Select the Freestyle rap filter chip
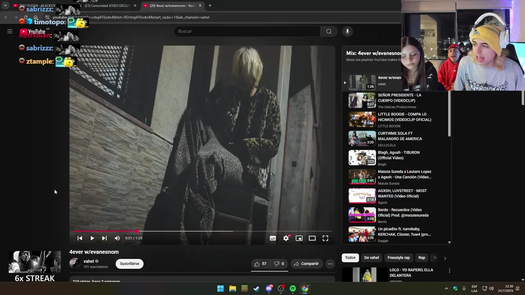525x295 pixels. pos(399,258)
